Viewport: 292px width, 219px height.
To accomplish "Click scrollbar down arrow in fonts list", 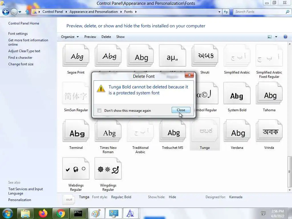I will [289, 190].
